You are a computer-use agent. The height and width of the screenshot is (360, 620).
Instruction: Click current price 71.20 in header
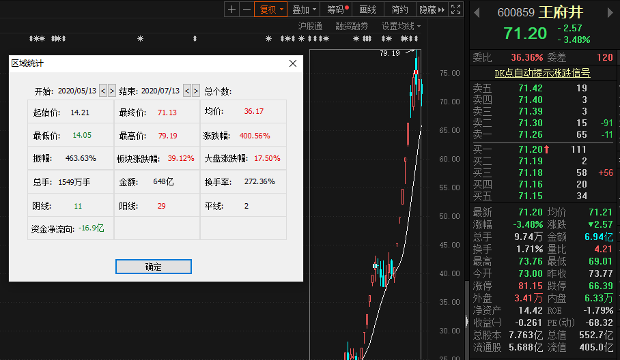(x=525, y=33)
